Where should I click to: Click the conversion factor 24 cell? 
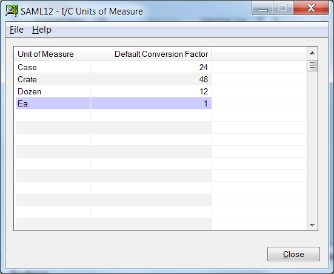[x=151, y=67]
